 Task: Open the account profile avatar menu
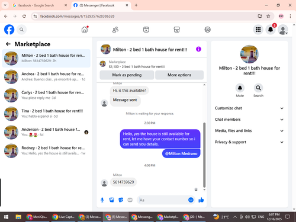[283, 30]
